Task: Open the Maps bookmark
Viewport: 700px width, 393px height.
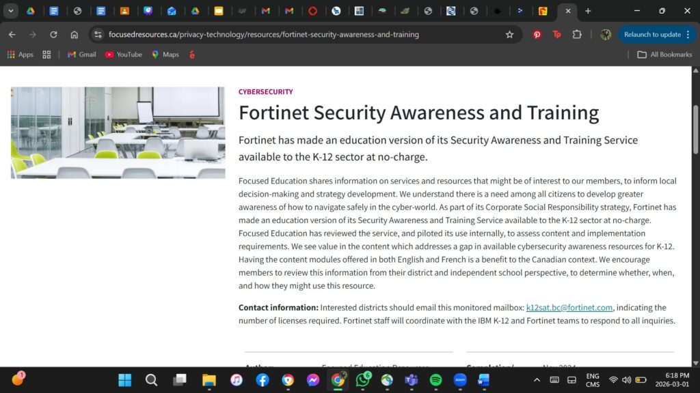Action: click(165, 55)
